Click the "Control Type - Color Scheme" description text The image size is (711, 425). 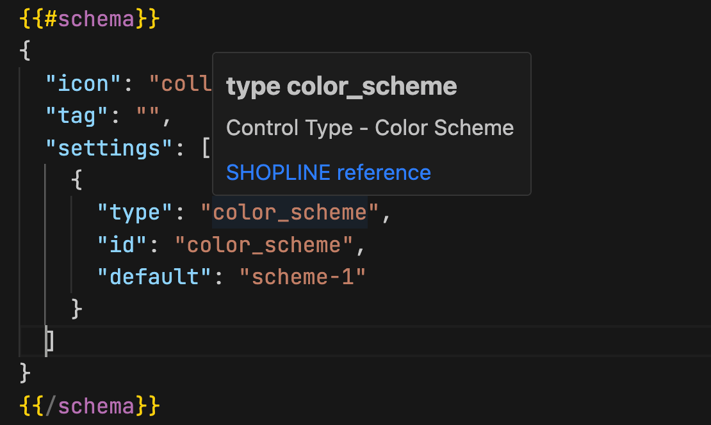coord(370,128)
